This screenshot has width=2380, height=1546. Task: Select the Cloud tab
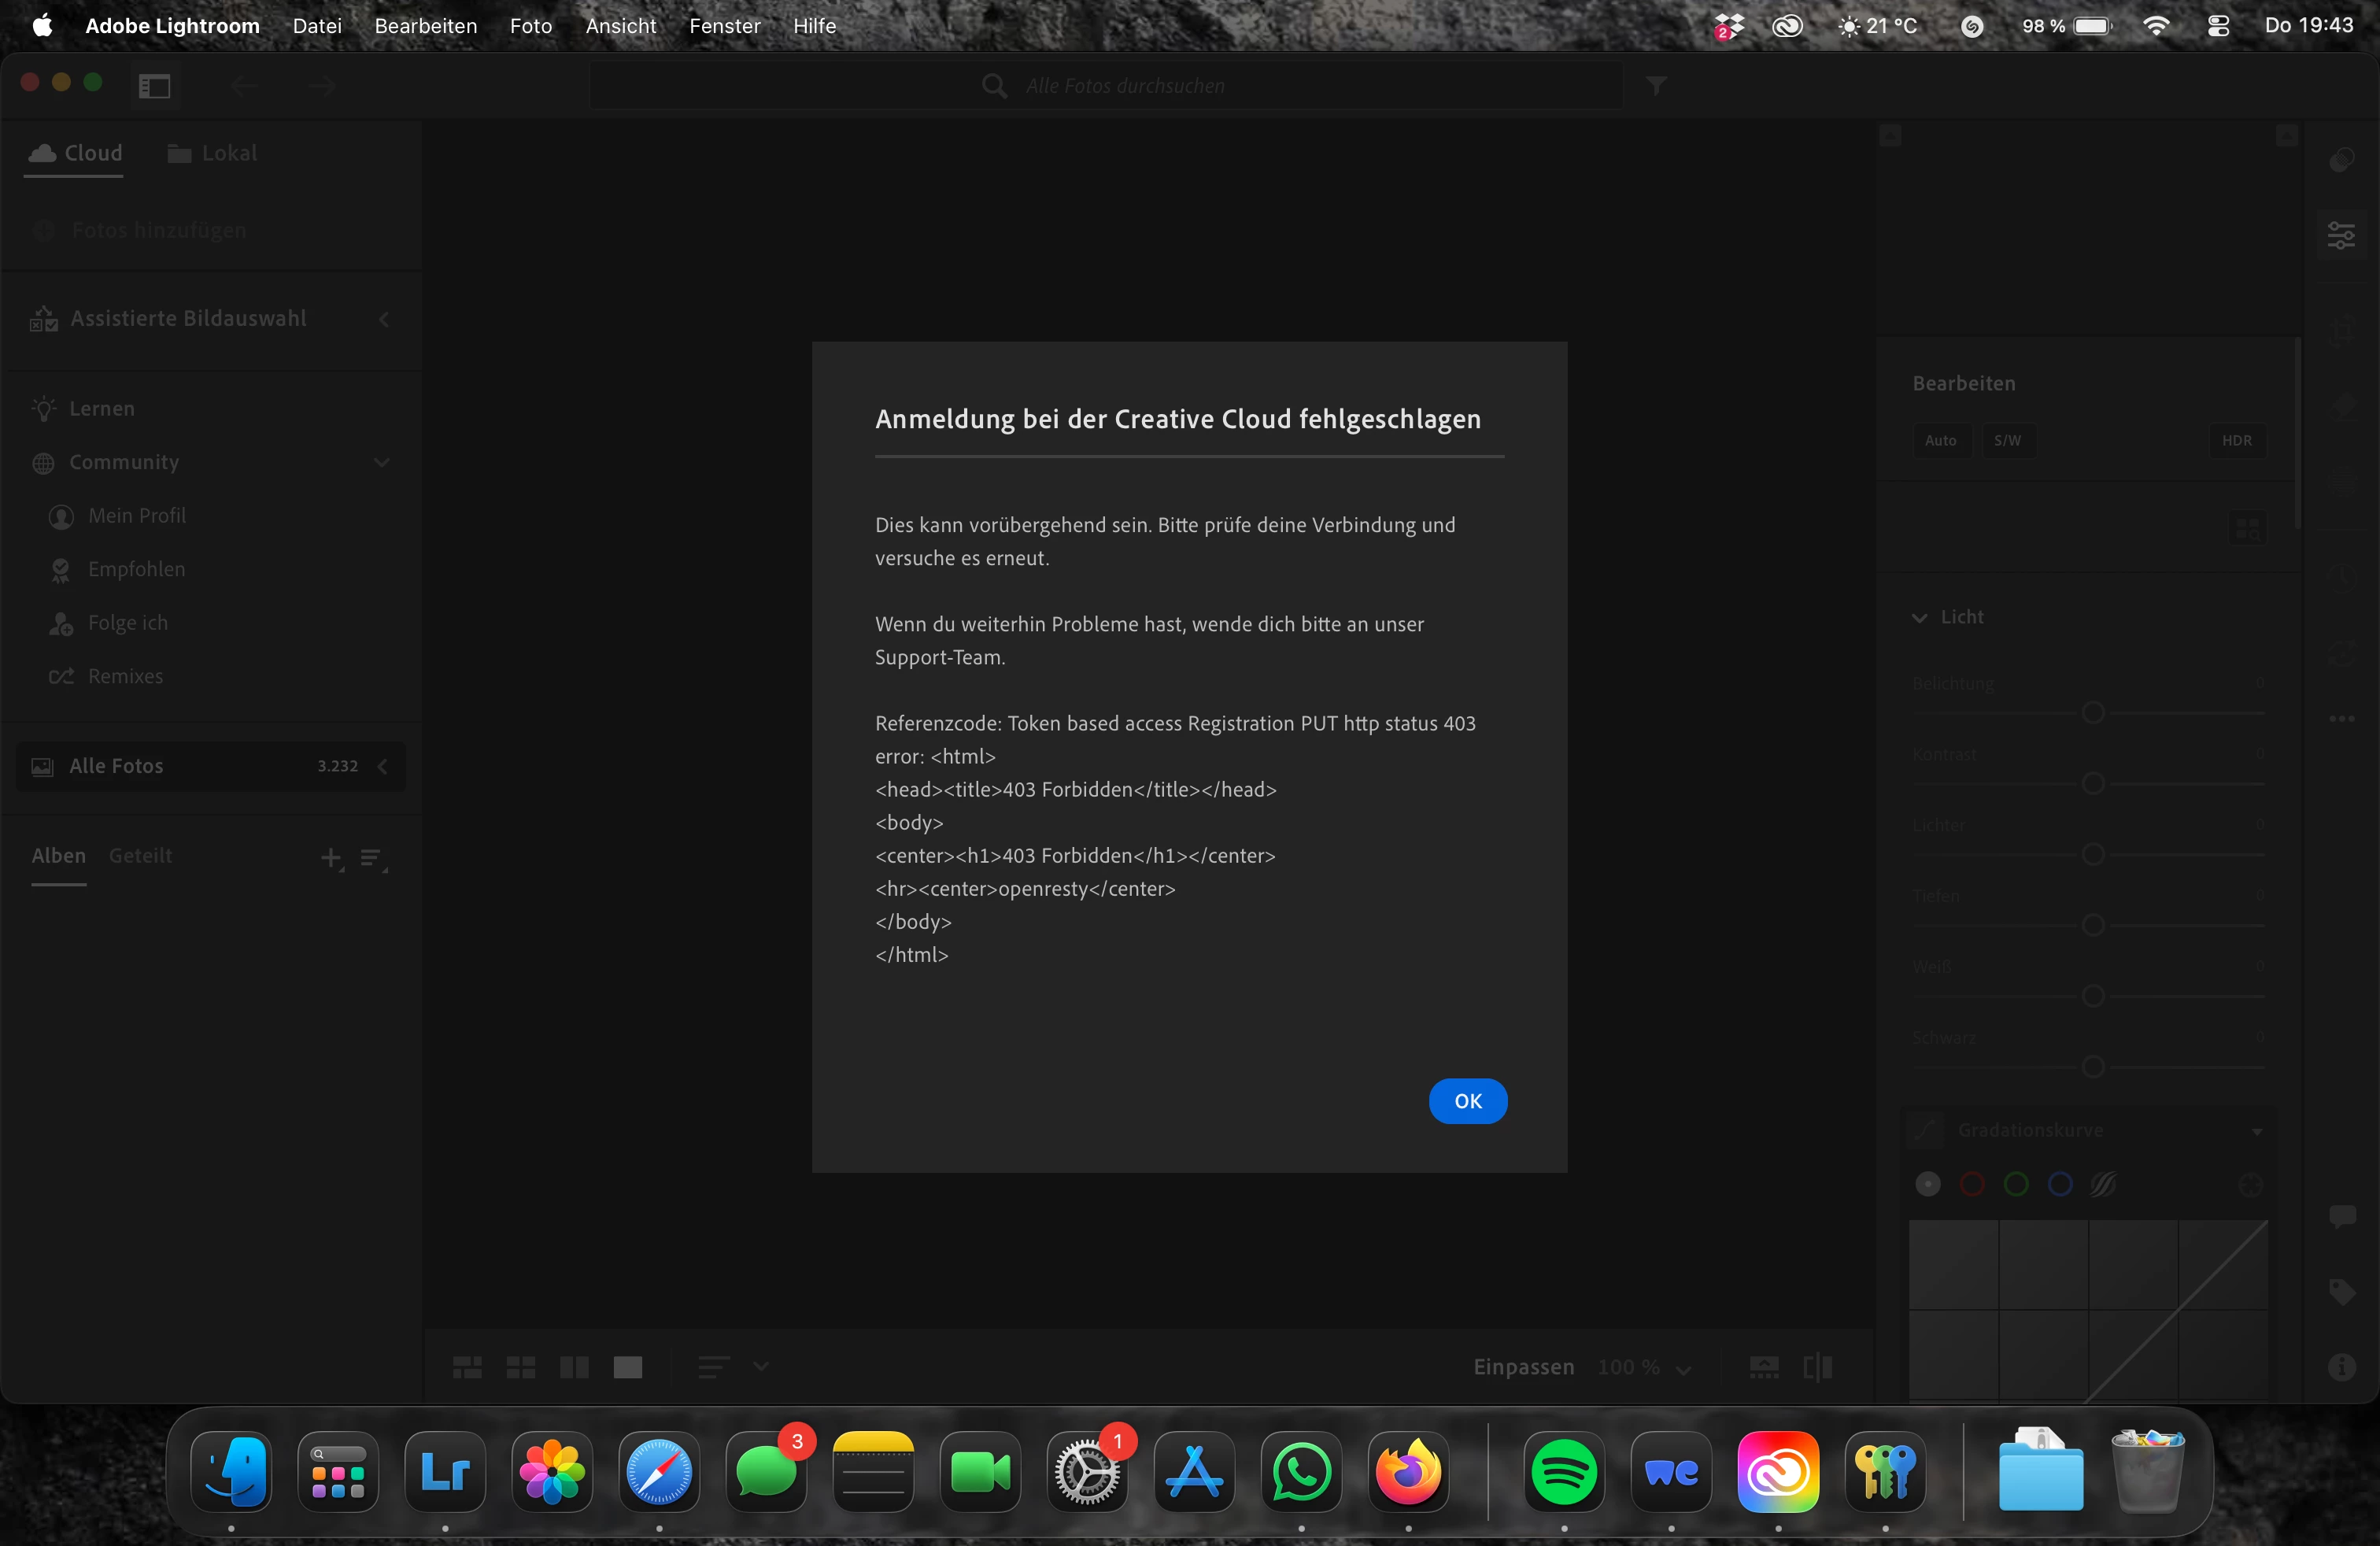(75, 153)
